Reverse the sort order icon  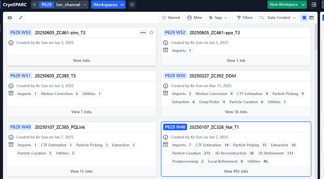click(x=262, y=18)
